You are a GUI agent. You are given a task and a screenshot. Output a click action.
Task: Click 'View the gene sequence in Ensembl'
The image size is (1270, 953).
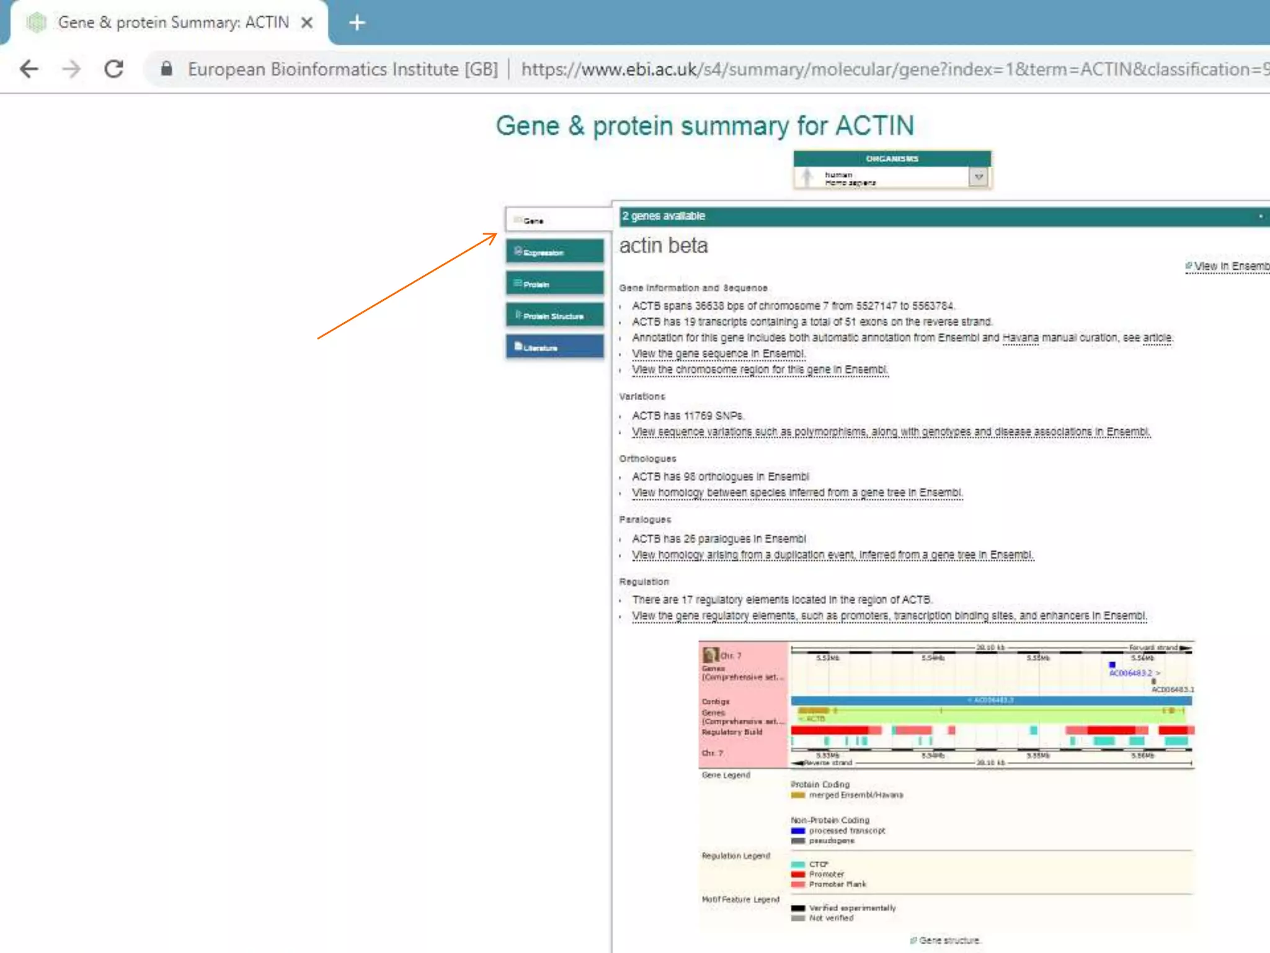point(718,354)
